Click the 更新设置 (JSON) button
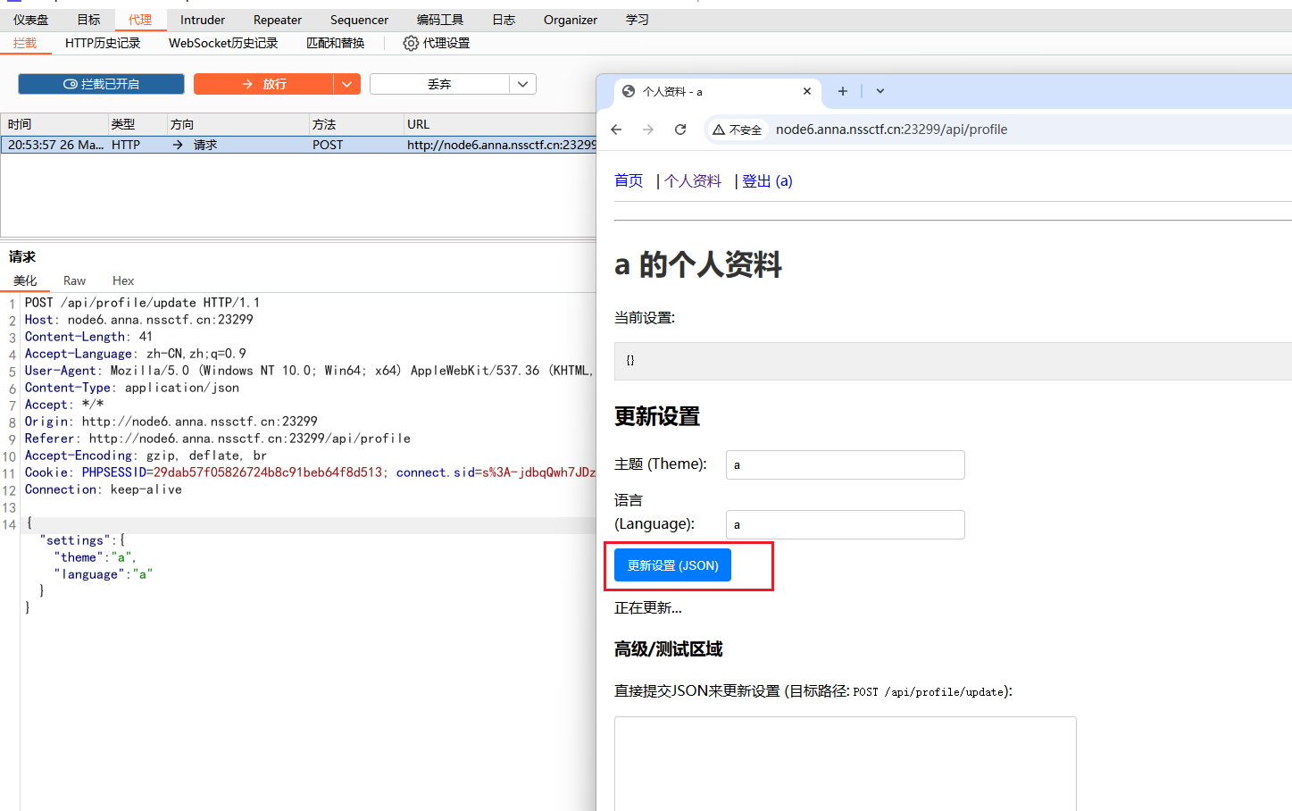Screen dimensions: 1292x811 click(672, 565)
